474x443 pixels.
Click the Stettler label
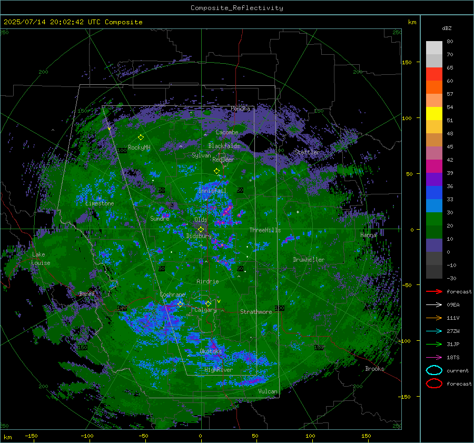pos(307,152)
